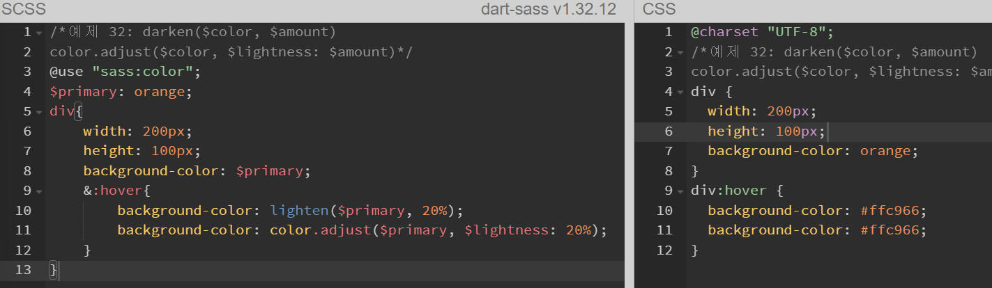Click line number 3 in SCSS gutter

click(x=27, y=72)
